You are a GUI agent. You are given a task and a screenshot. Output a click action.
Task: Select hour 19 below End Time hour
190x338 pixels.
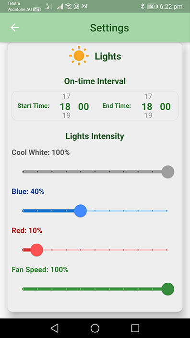pyautogui.click(x=148, y=115)
